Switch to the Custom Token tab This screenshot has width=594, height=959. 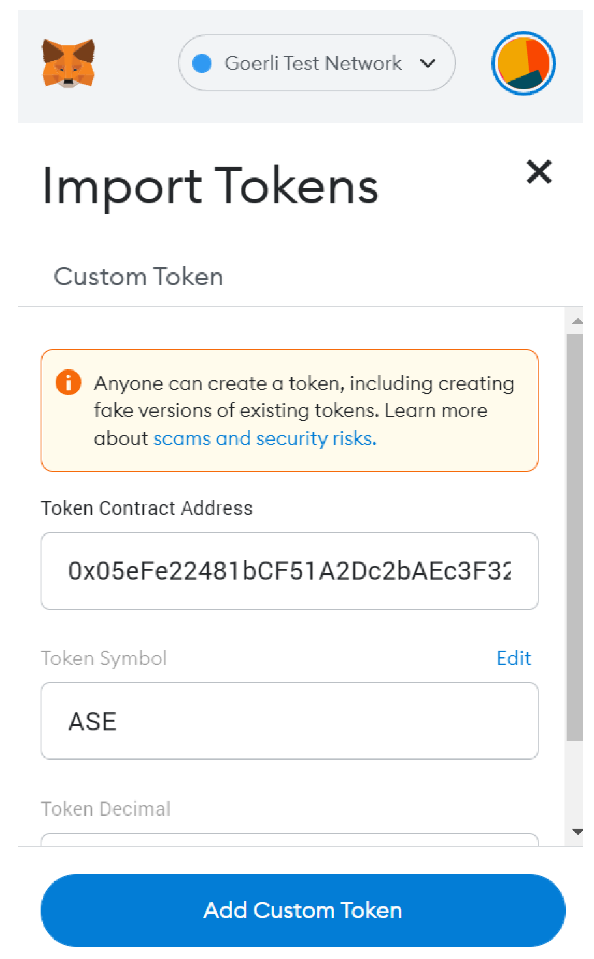pyautogui.click(x=138, y=277)
